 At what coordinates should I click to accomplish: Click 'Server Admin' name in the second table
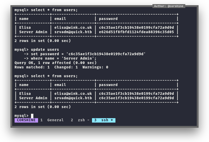coord(33,98)
